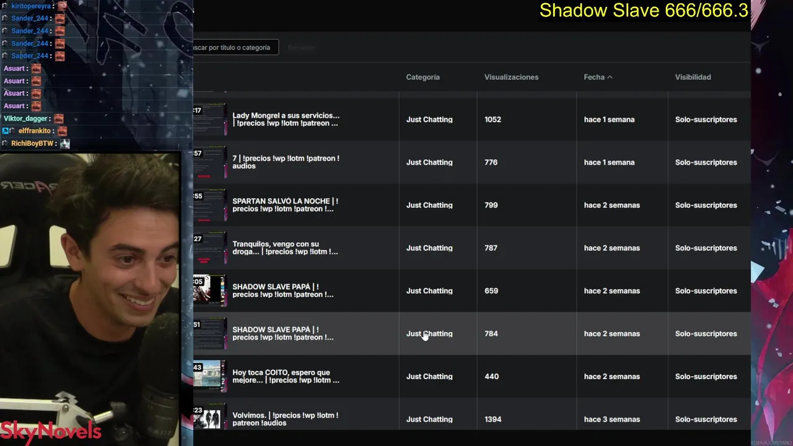This screenshot has height=446, width=793.
Task: Select the view count 440
Action: click(x=491, y=376)
